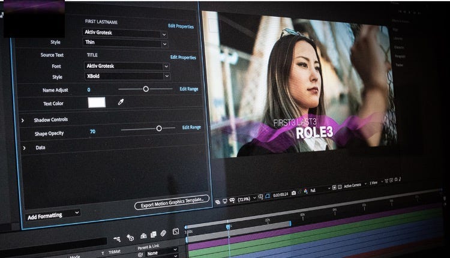Open the Active Camera dropdown

tap(355, 185)
